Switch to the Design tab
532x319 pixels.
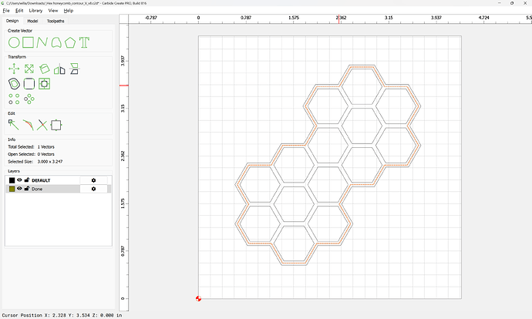tap(12, 21)
